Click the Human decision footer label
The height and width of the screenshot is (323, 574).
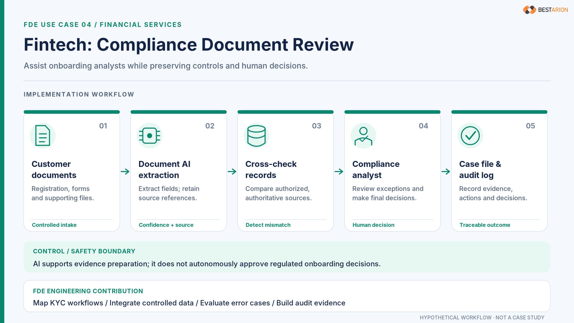[x=373, y=225]
